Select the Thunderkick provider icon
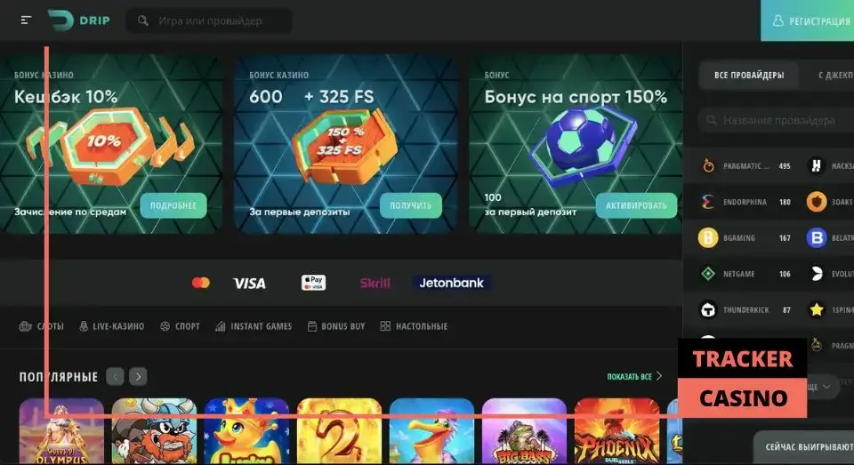 pyautogui.click(x=708, y=309)
